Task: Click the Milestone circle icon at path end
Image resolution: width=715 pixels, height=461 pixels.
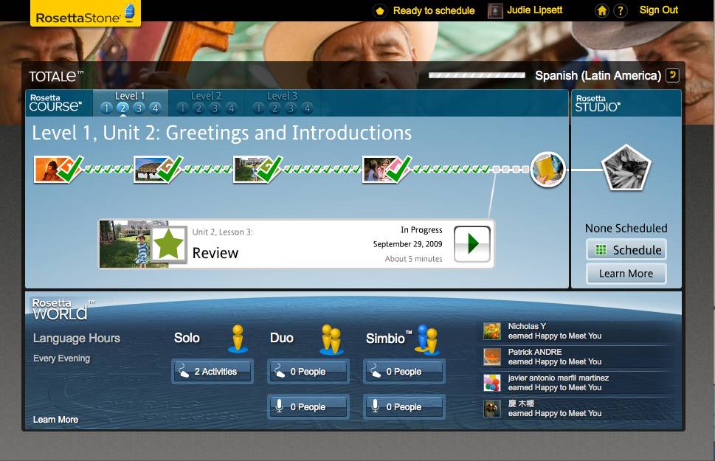Action: pos(548,170)
